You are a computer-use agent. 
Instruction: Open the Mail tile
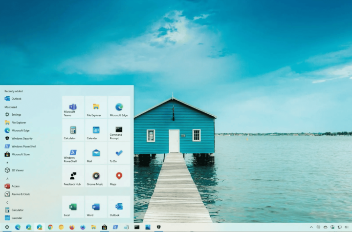[96, 154]
